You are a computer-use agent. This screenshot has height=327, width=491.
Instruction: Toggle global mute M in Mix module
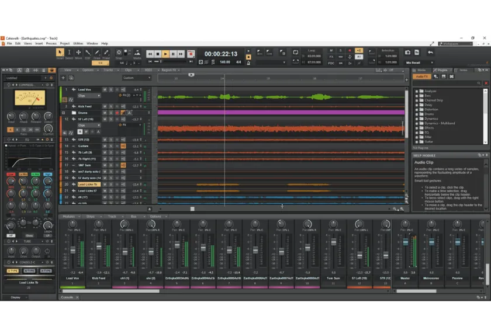[x=331, y=50]
